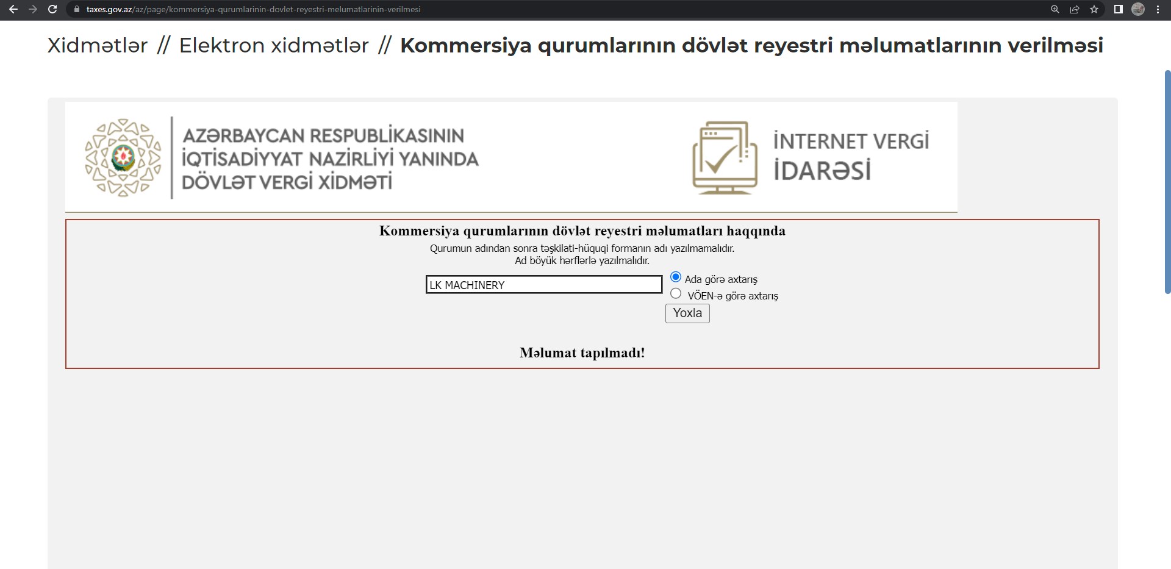Open the Chrome three-dot menu
This screenshot has width=1171, height=569.
coord(1158,9)
